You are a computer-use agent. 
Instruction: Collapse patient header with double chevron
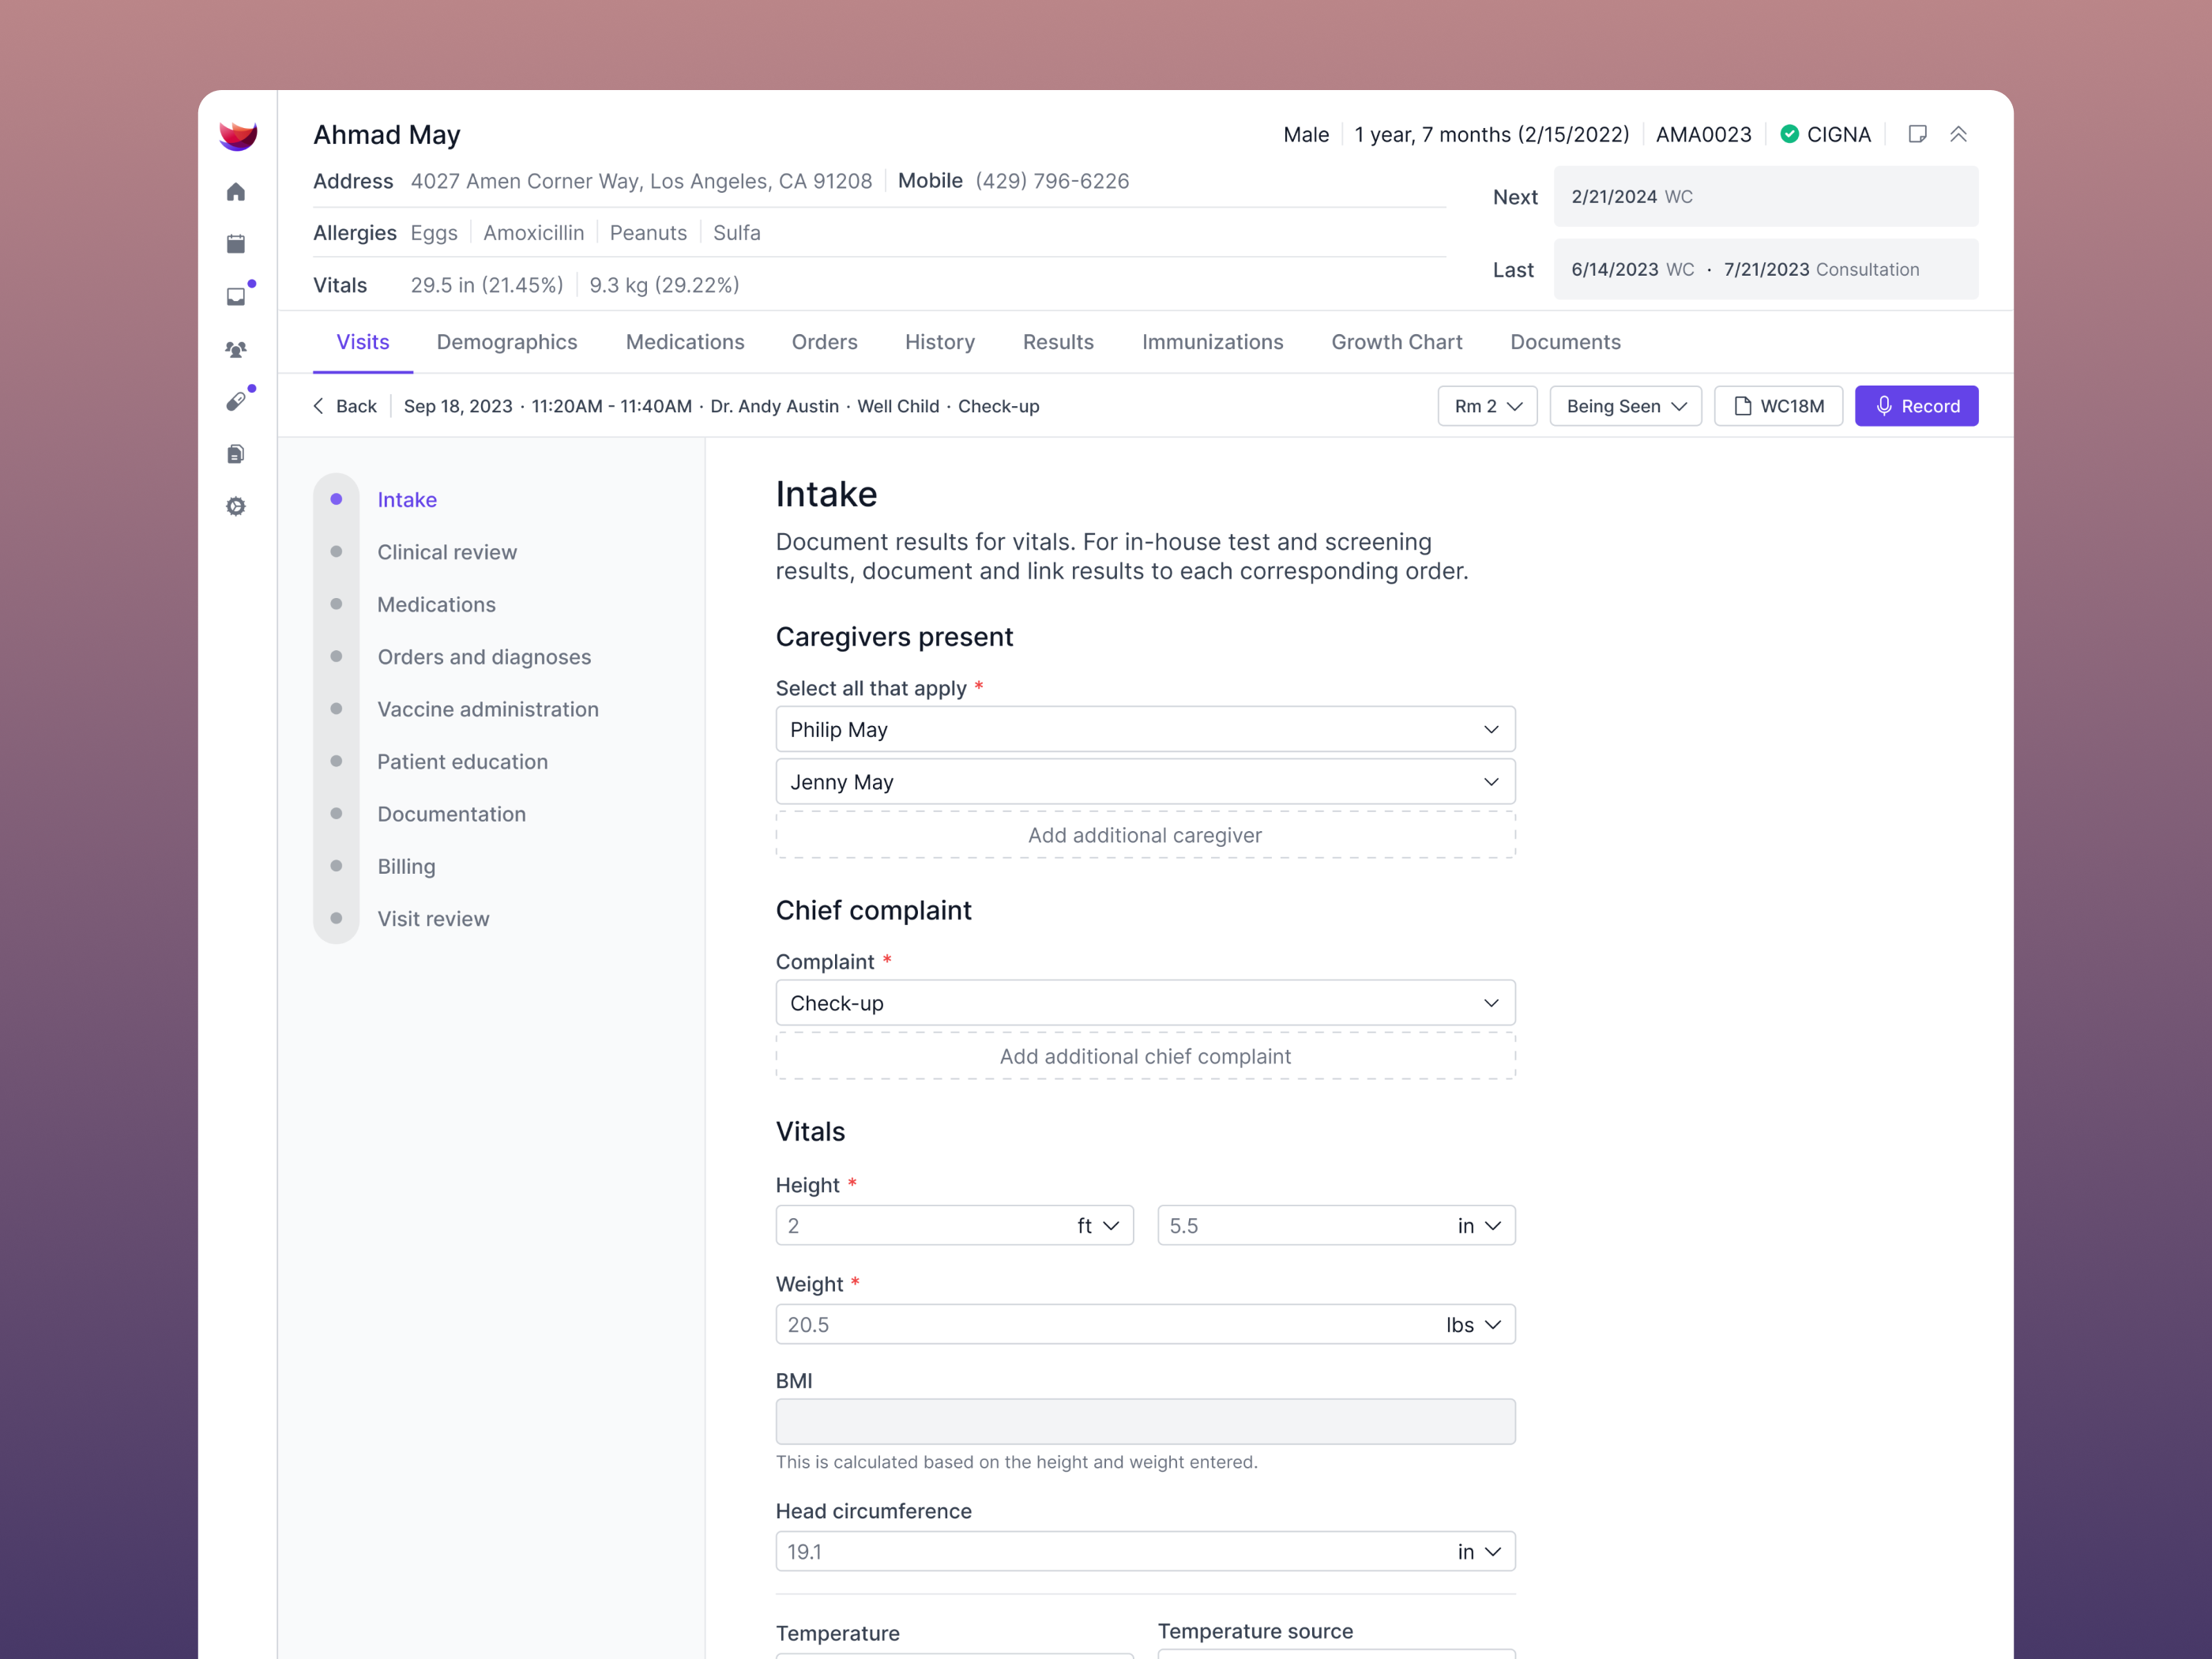click(x=1958, y=134)
